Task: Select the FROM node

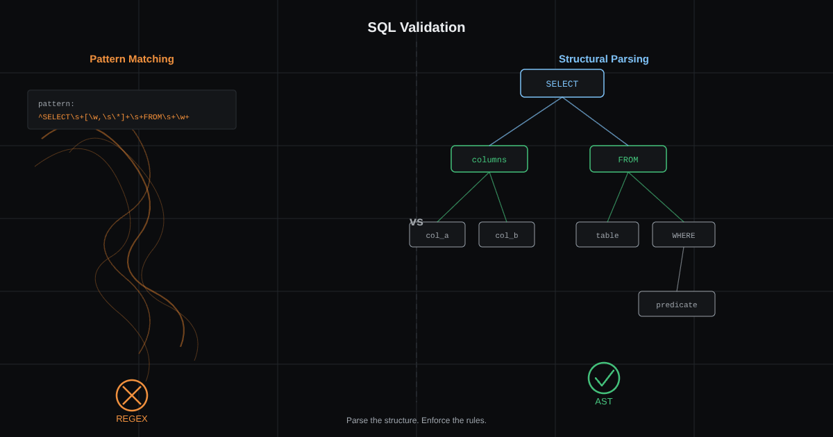Action: pyautogui.click(x=628, y=159)
